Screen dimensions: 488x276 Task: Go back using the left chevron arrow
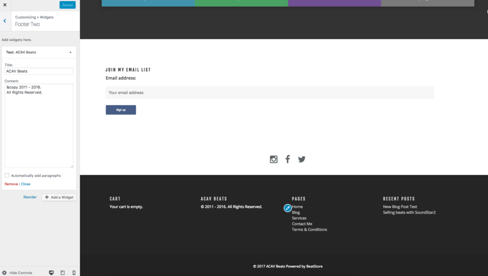pyautogui.click(x=5, y=21)
